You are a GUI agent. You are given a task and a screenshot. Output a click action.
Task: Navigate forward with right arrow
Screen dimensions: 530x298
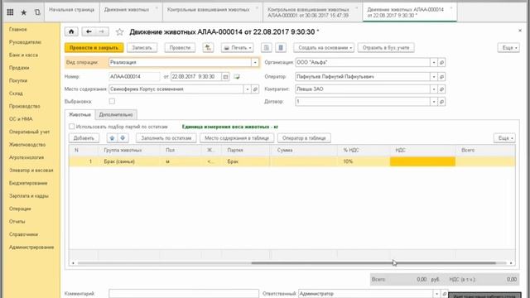coord(102,31)
